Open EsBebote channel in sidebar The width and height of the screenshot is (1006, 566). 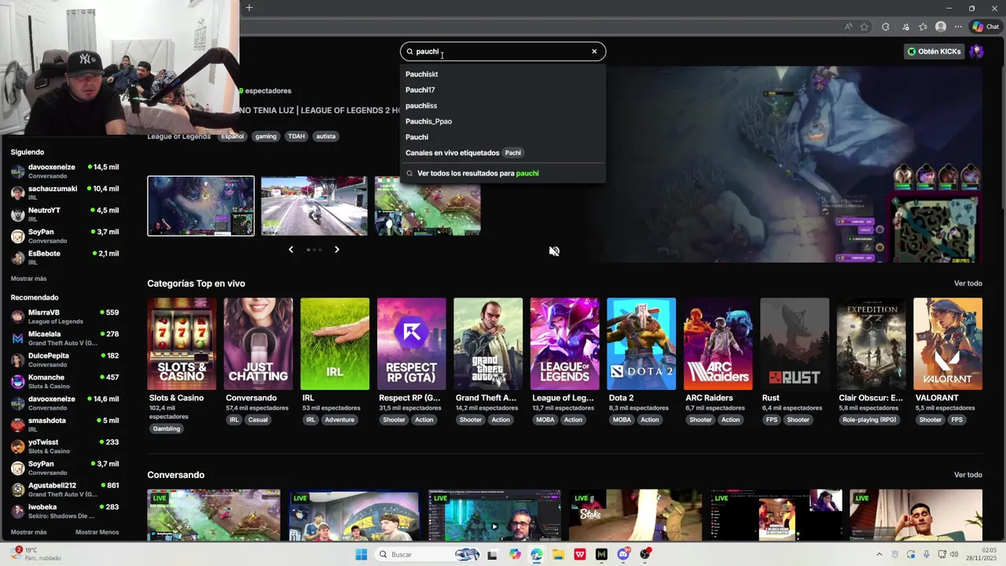click(65, 257)
